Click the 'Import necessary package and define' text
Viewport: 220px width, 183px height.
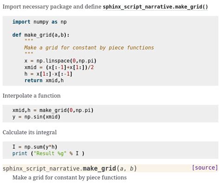tap(52, 7)
